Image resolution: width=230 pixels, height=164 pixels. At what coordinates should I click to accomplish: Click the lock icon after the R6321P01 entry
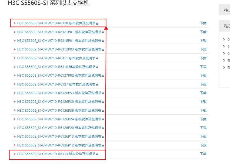tap(103, 32)
